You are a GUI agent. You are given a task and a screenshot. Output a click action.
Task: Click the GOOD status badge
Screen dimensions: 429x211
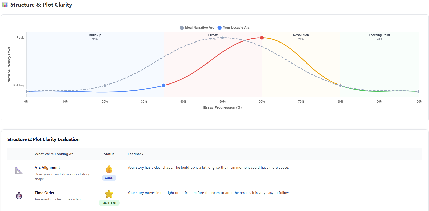(x=109, y=178)
